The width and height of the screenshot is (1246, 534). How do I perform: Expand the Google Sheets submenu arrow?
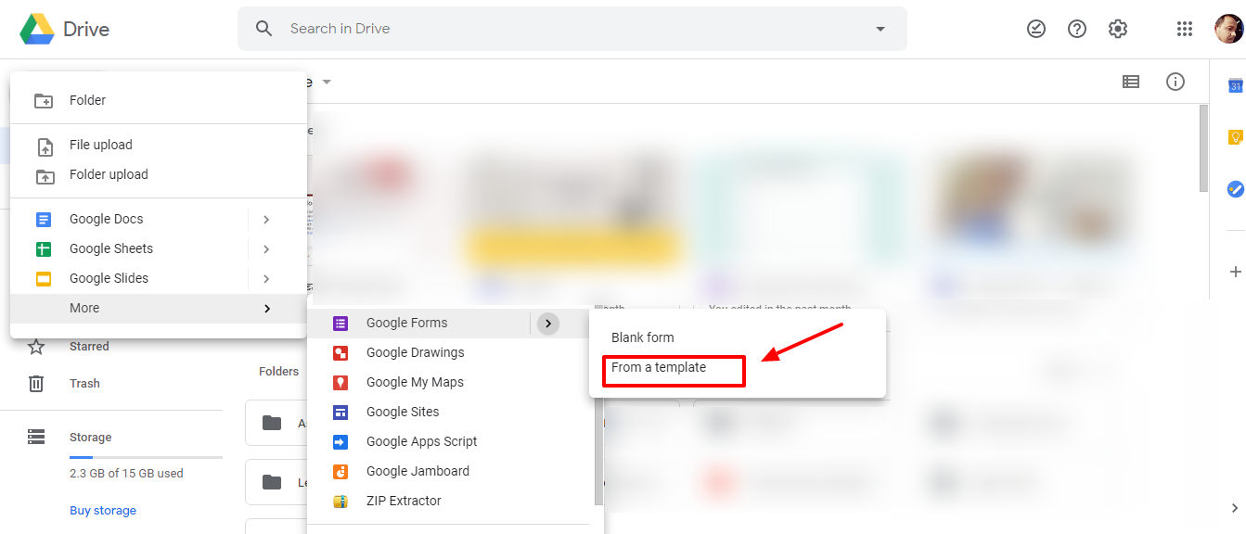(x=266, y=248)
